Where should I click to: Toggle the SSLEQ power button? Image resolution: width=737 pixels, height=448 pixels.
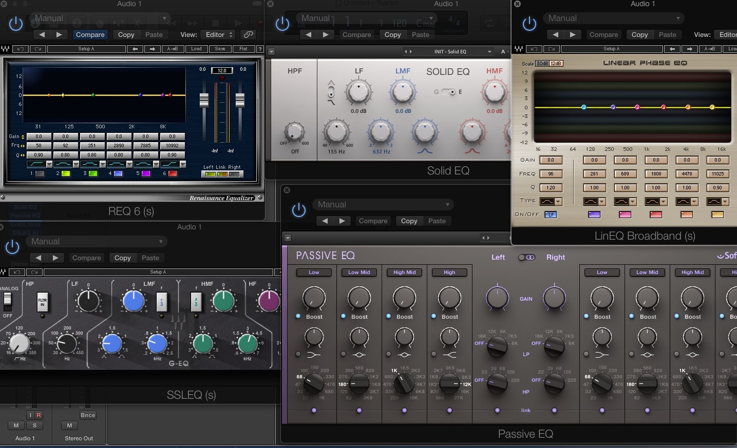point(12,247)
